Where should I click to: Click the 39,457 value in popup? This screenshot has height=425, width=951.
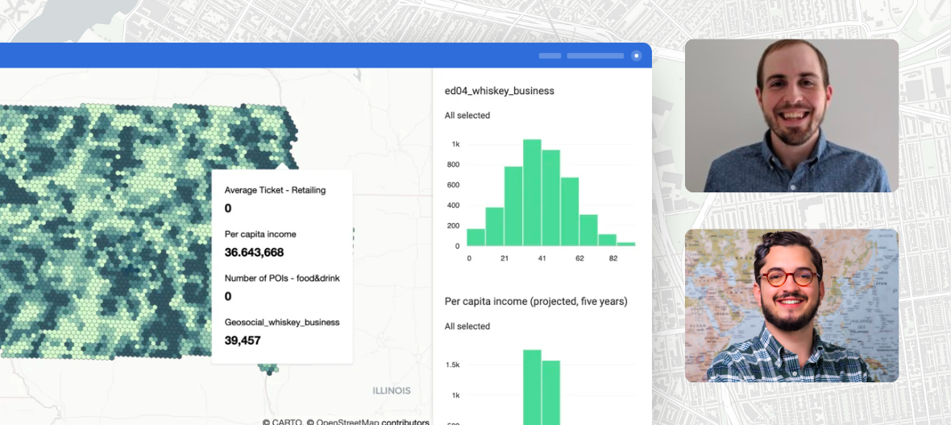pyautogui.click(x=243, y=340)
